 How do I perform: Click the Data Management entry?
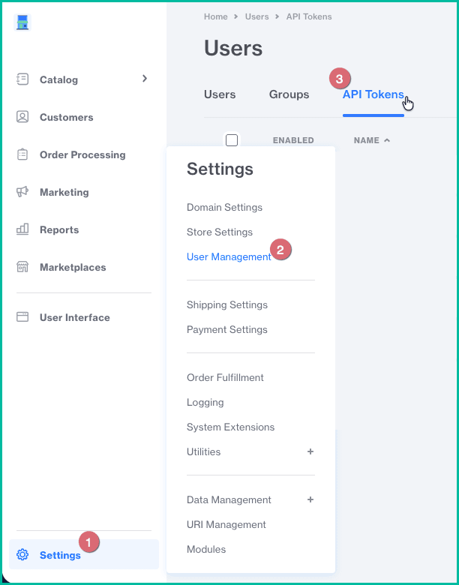pyautogui.click(x=229, y=500)
